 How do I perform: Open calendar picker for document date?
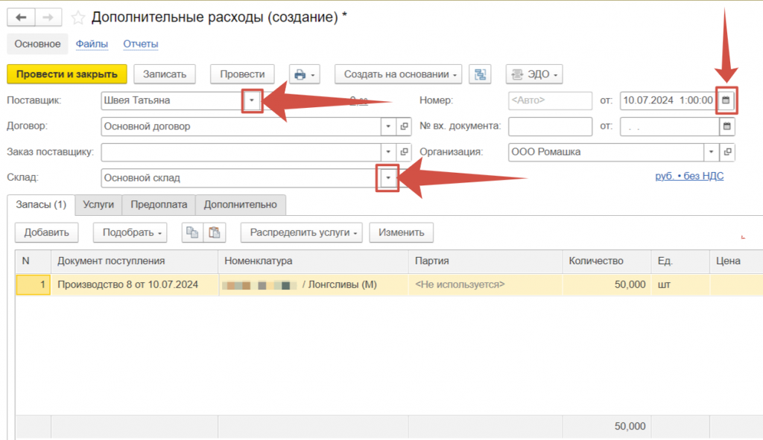pyautogui.click(x=726, y=100)
